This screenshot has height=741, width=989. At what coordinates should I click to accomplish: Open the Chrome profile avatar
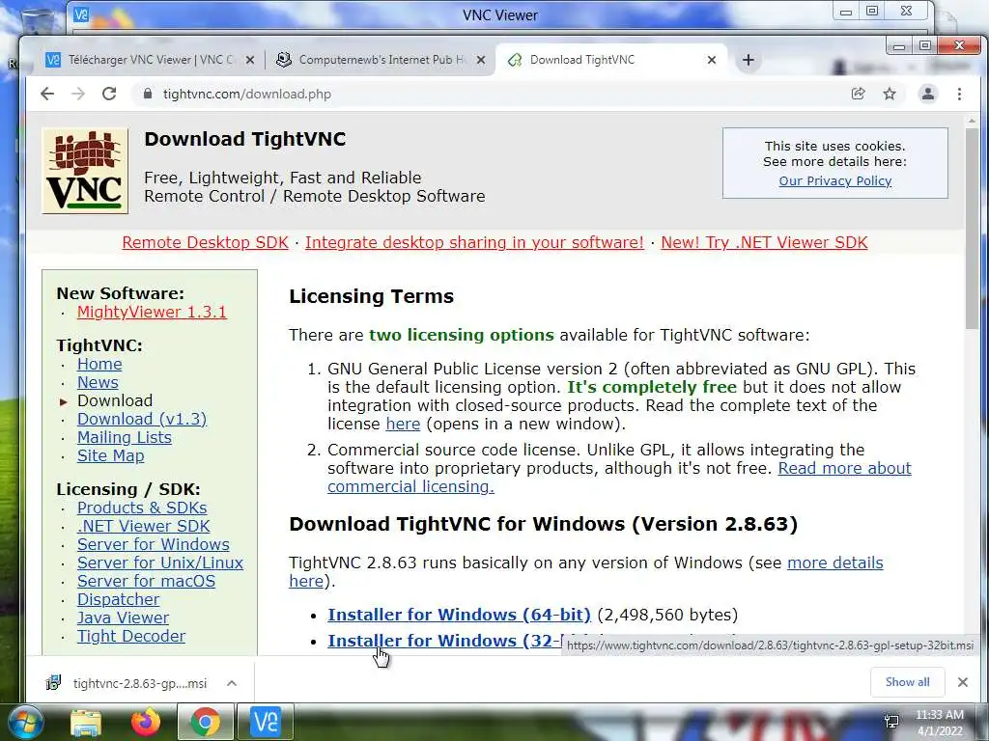point(928,94)
